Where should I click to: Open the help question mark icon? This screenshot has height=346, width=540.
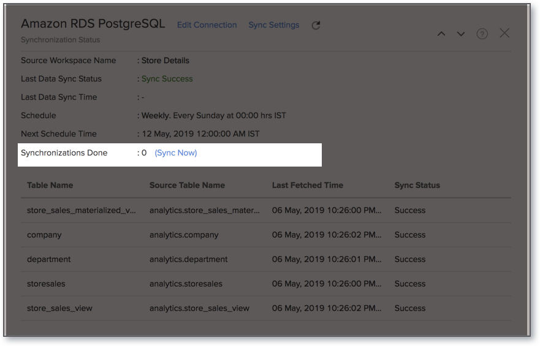(482, 34)
